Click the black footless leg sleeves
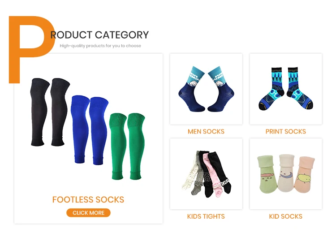 [x=50, y=112]
